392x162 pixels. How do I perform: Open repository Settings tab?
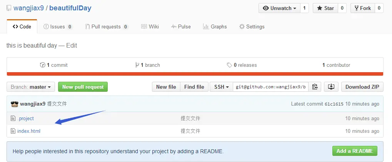point(252,27)
